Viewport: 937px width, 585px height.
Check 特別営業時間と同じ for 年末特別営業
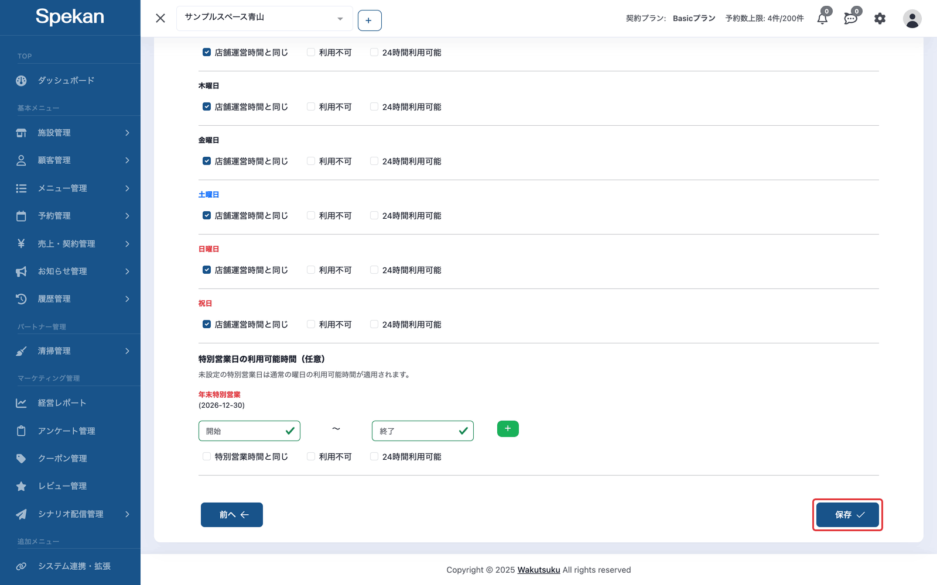[x=207, y=456]
